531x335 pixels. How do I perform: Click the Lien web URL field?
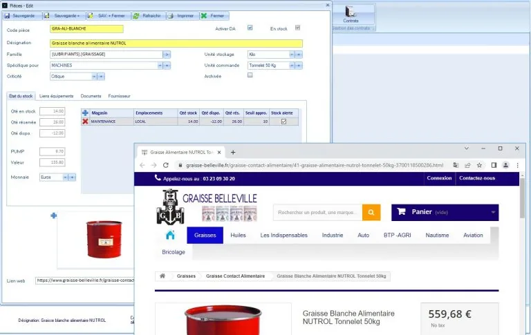[85, 280]
